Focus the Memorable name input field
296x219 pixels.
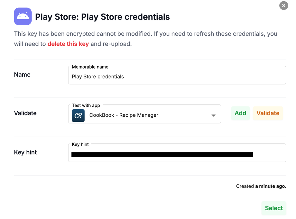177,77
